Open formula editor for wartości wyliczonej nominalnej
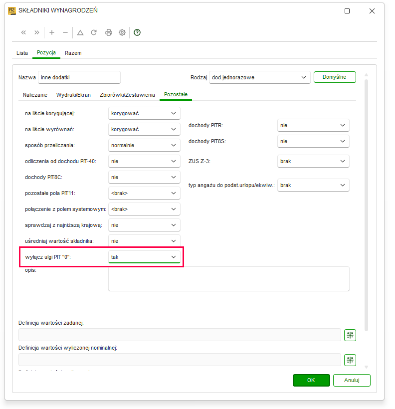 tap(350, 360)
